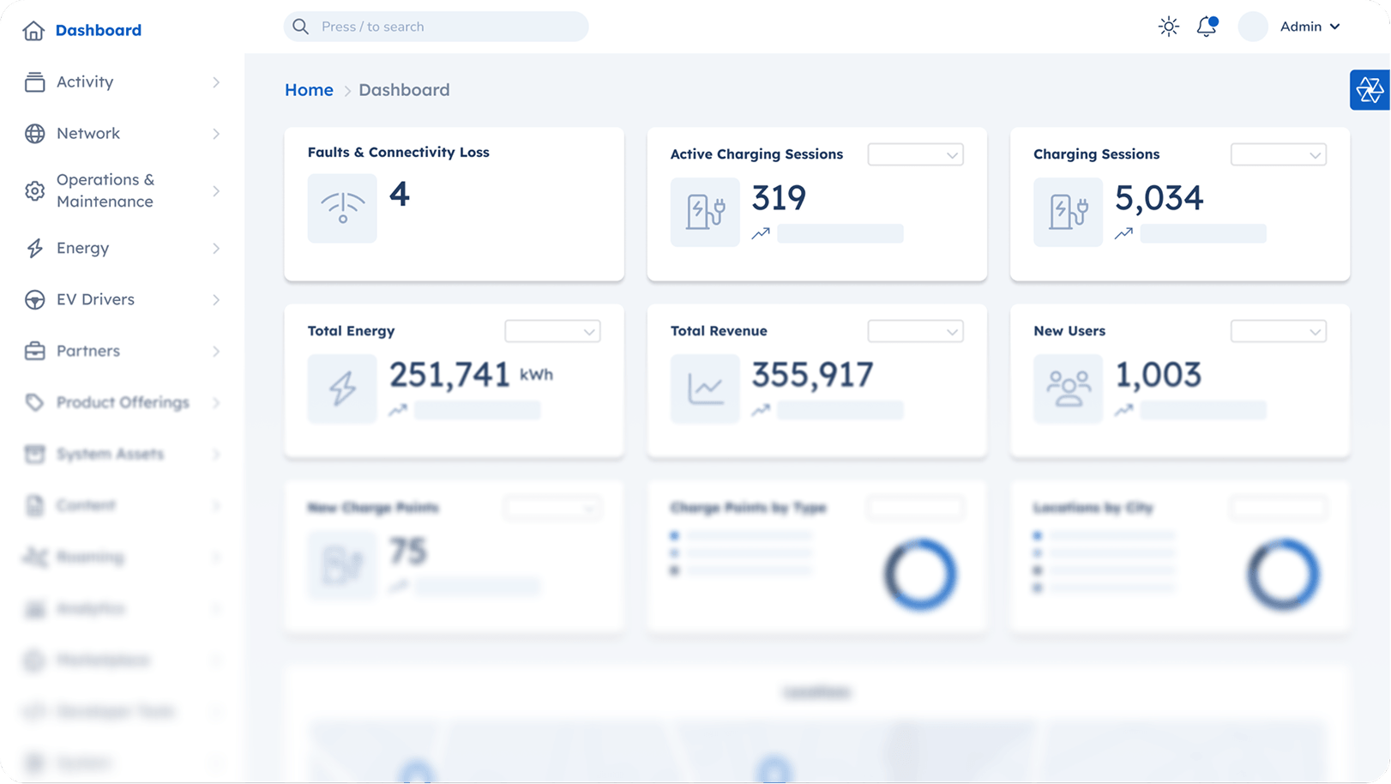Click the Dashboard breadcrumb text

404,90
